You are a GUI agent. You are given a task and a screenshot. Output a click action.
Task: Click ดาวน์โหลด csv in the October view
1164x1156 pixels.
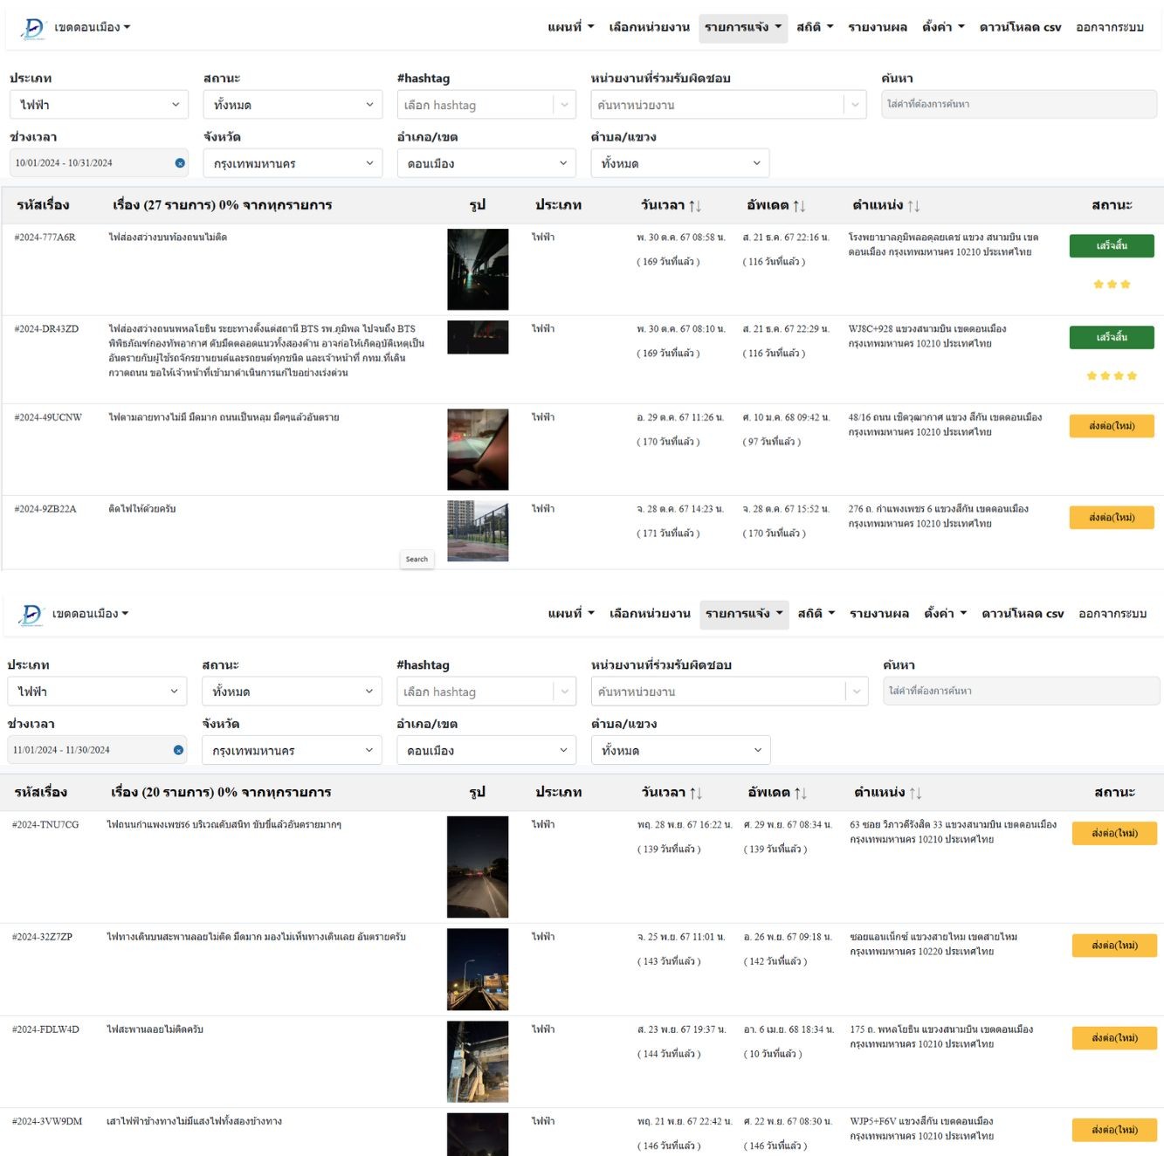[x=1020, y=27]
